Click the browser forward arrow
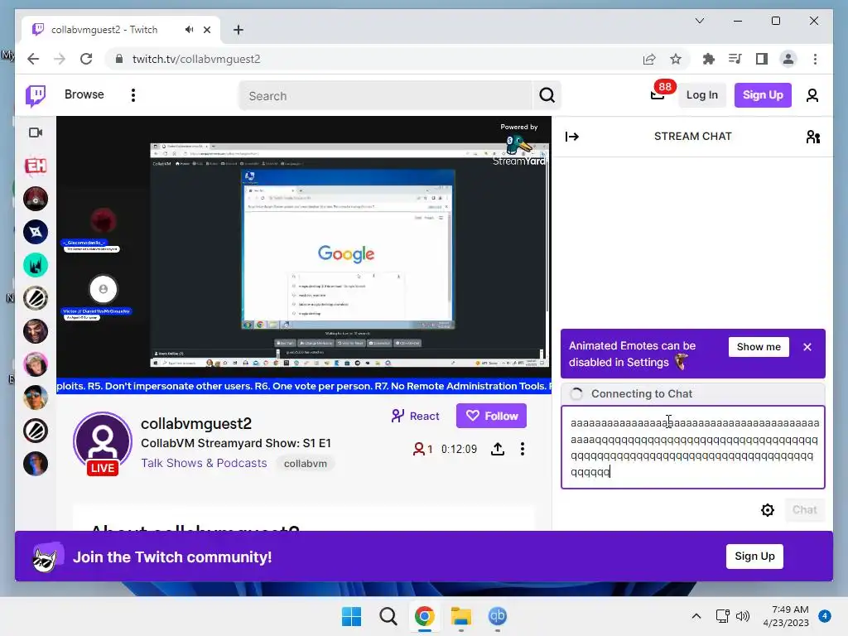The width and height of the screenshot is (848, 636). [60, 59]
